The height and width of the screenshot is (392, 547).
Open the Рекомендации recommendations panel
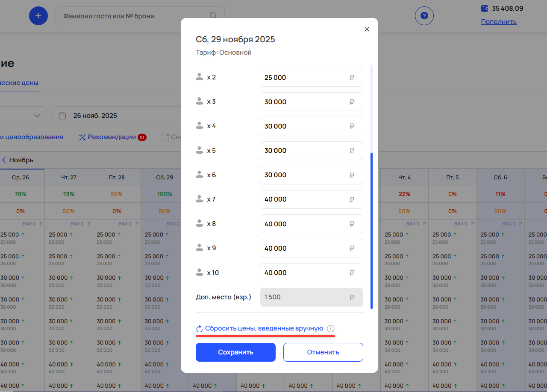tap(112, 137)
